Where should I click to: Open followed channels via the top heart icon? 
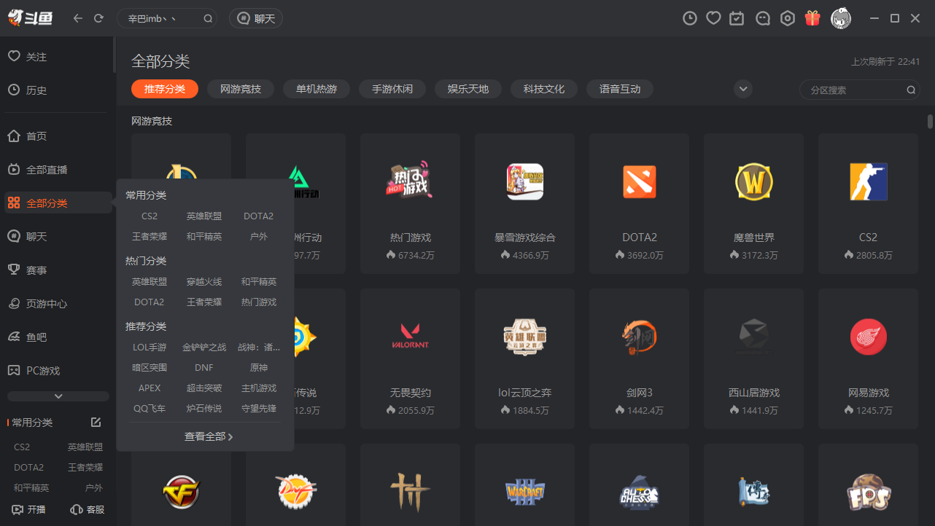(713, 18)
